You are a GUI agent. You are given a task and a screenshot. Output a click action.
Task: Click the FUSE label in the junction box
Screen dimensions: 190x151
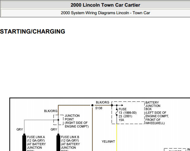tap(122, 109)
